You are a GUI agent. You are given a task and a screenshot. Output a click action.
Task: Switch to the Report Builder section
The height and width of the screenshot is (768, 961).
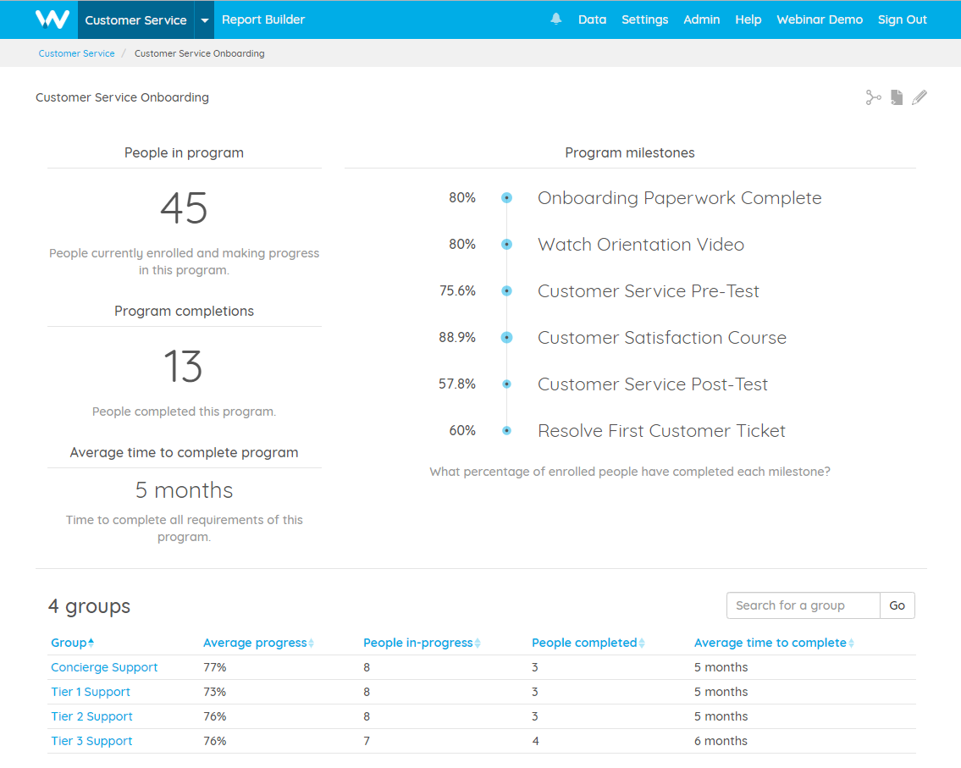[x=263, y=19]
